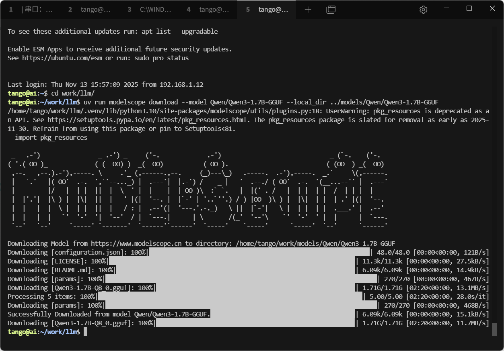
Task: Open terminal settings via the gear icon
Action: pos(423,10)
